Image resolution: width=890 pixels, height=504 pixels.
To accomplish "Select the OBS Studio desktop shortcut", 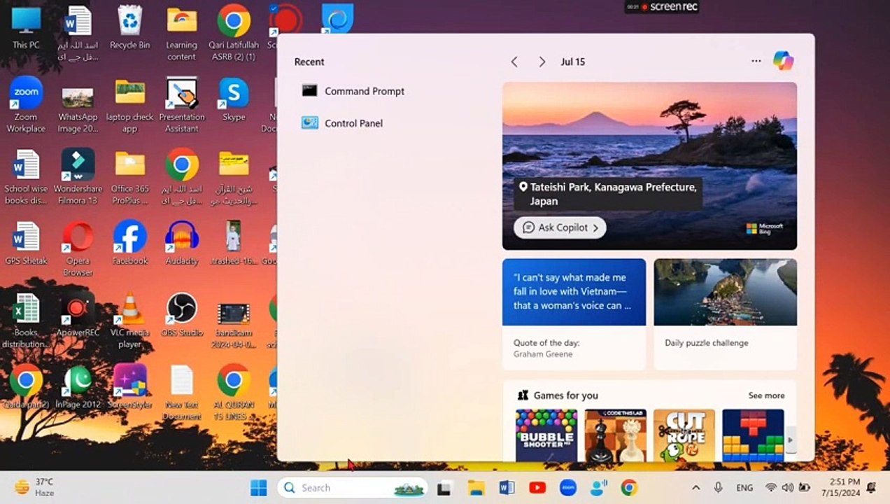I will 182,315.
